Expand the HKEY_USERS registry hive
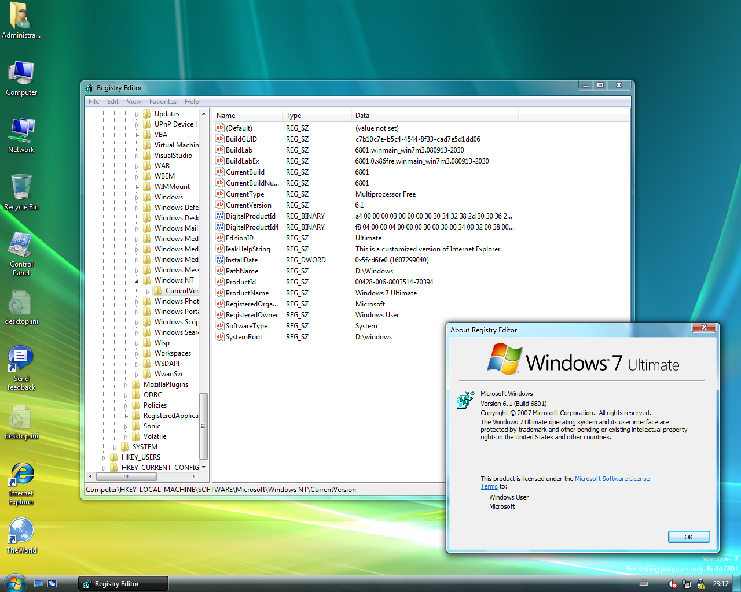The height and width of the screenshot is (592, 741). tap(104, 457)
